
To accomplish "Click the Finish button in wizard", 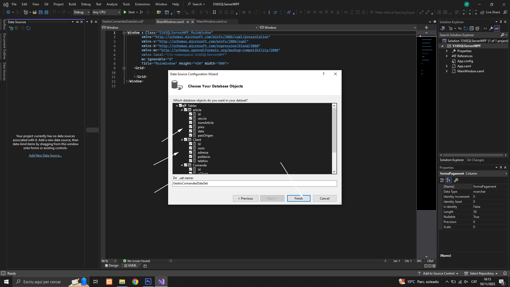I will tap(298, 199).
